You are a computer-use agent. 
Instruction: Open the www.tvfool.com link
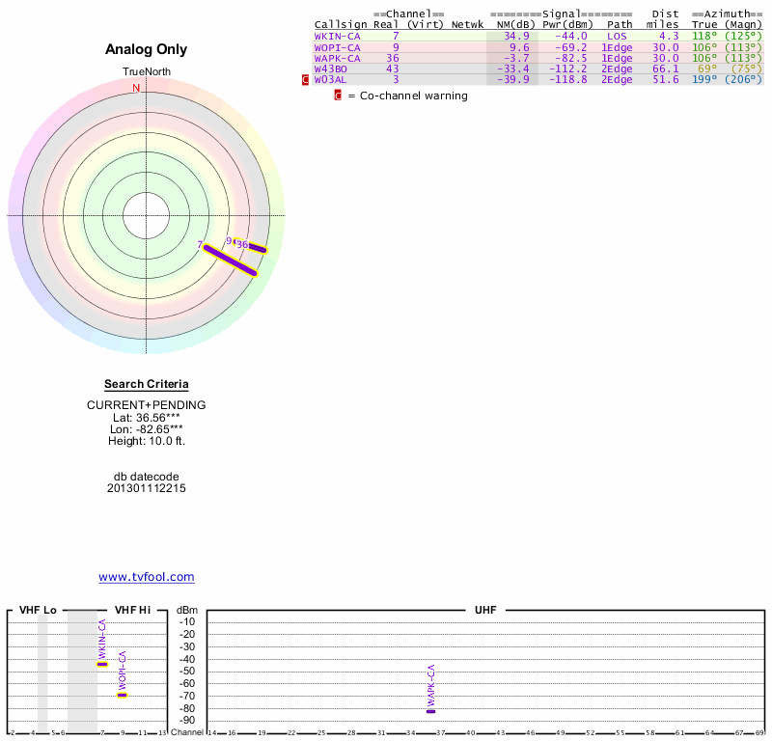point(147,577)
